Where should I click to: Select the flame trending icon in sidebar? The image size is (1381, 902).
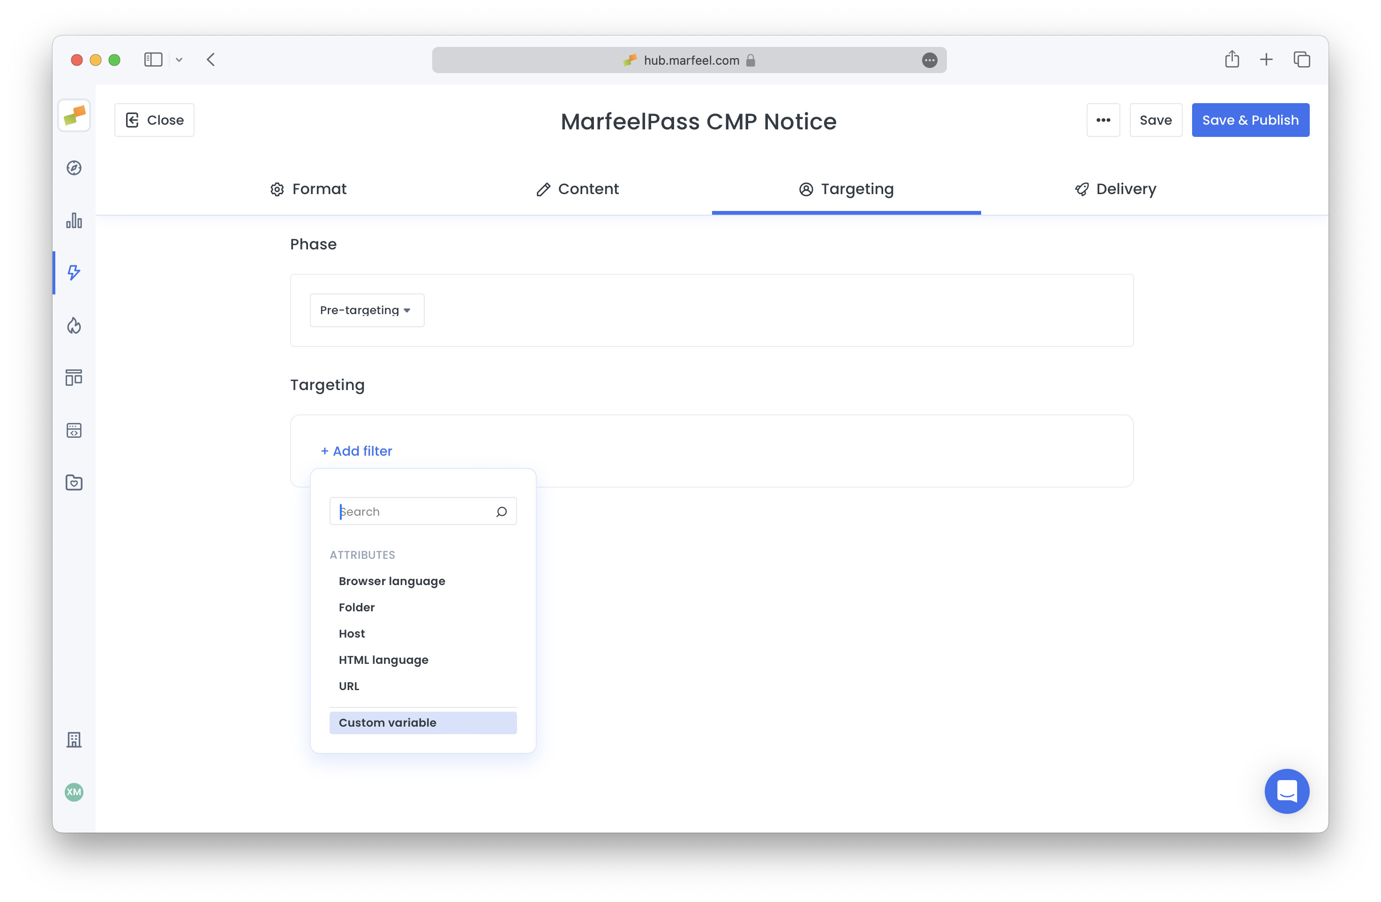coord(74,326)
